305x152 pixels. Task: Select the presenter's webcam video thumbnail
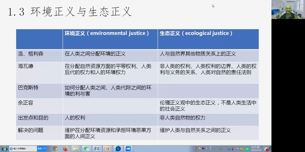pos(288,10)
